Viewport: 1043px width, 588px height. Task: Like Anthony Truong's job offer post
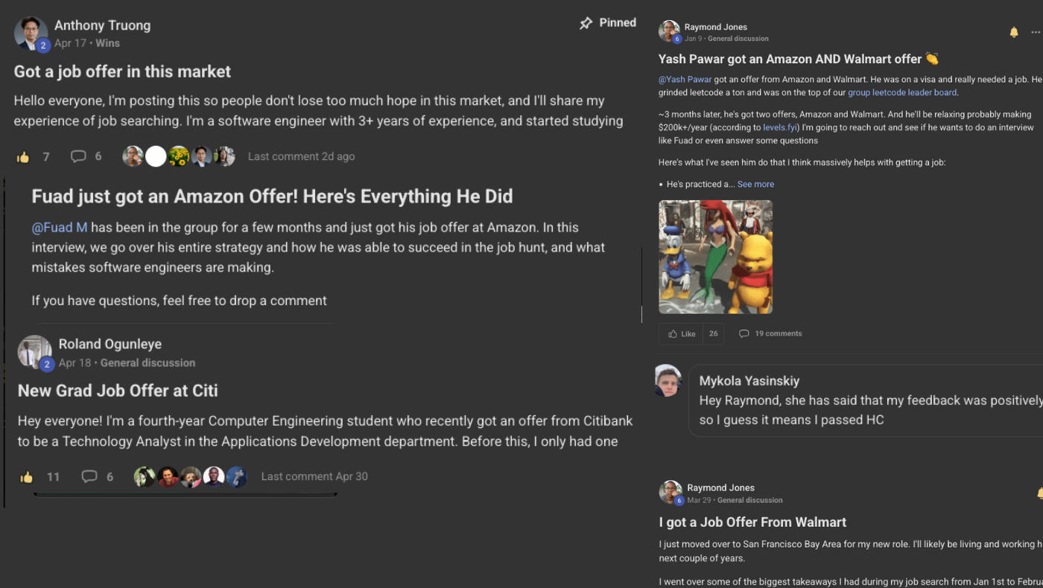coord(23,156)
